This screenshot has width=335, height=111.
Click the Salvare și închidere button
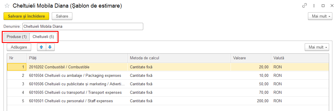26,16
